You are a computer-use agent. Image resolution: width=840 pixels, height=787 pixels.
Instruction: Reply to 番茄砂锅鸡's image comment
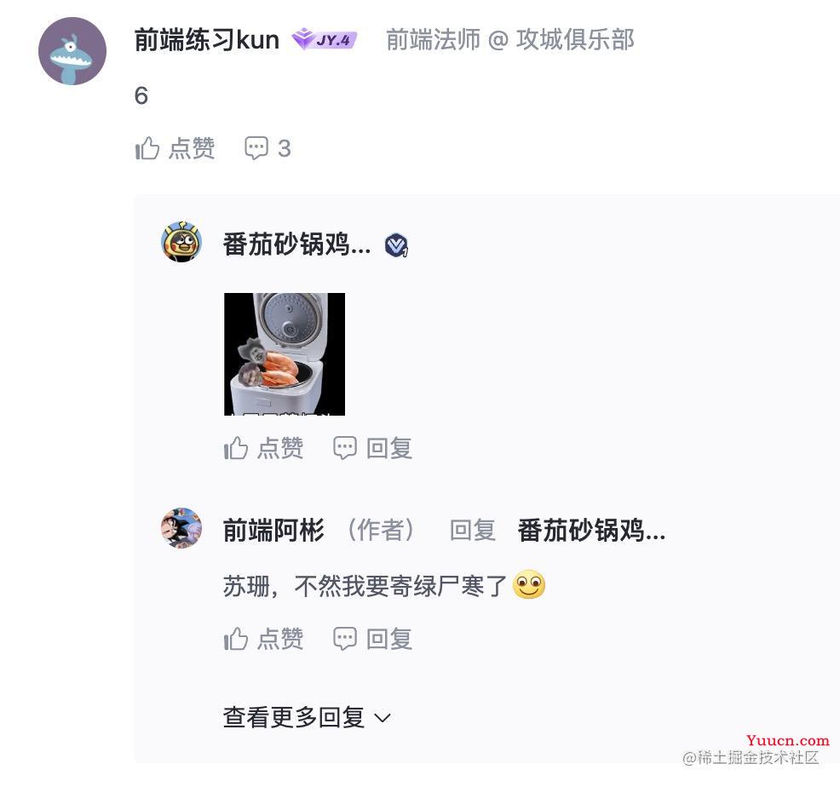[373, 448]
